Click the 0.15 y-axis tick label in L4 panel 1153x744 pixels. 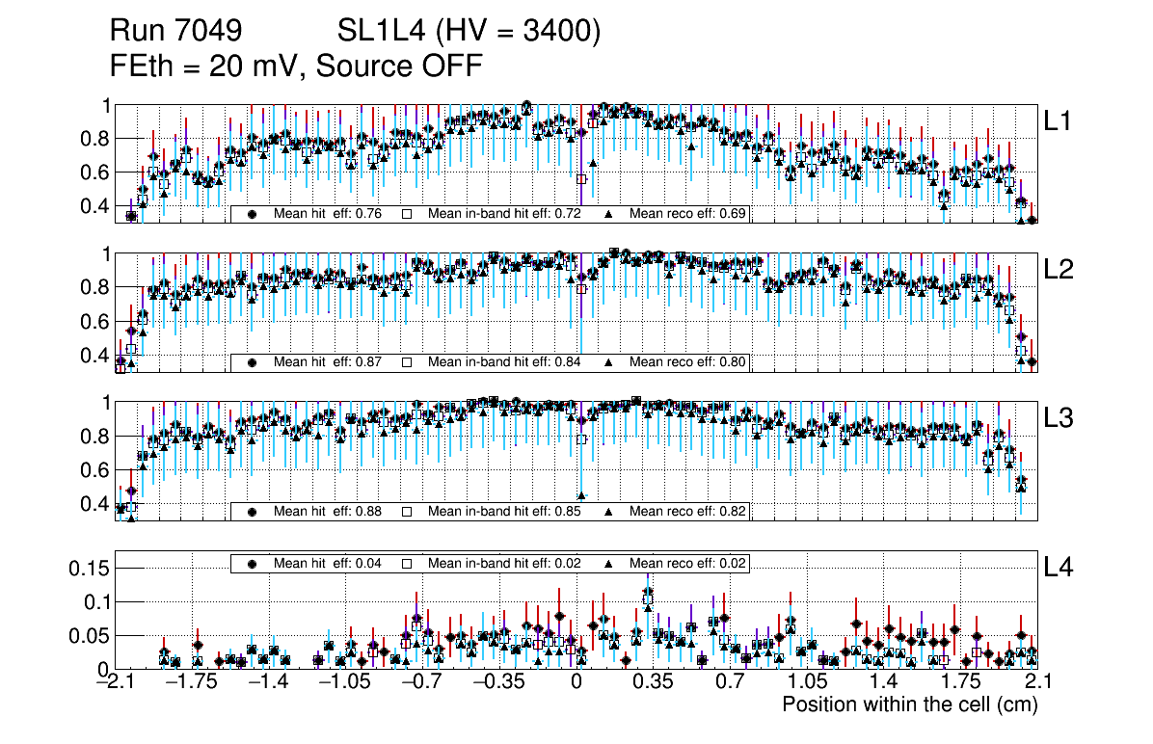coord(88,568)
